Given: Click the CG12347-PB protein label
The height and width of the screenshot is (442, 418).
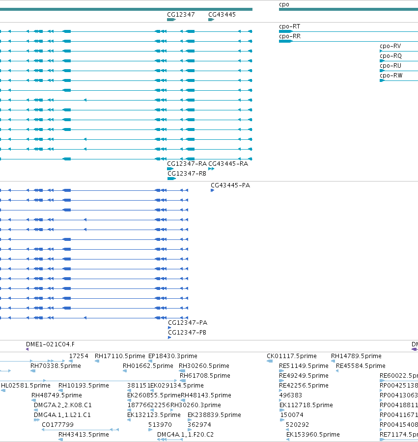Looking at the screenshot, I should click(187, 333).
